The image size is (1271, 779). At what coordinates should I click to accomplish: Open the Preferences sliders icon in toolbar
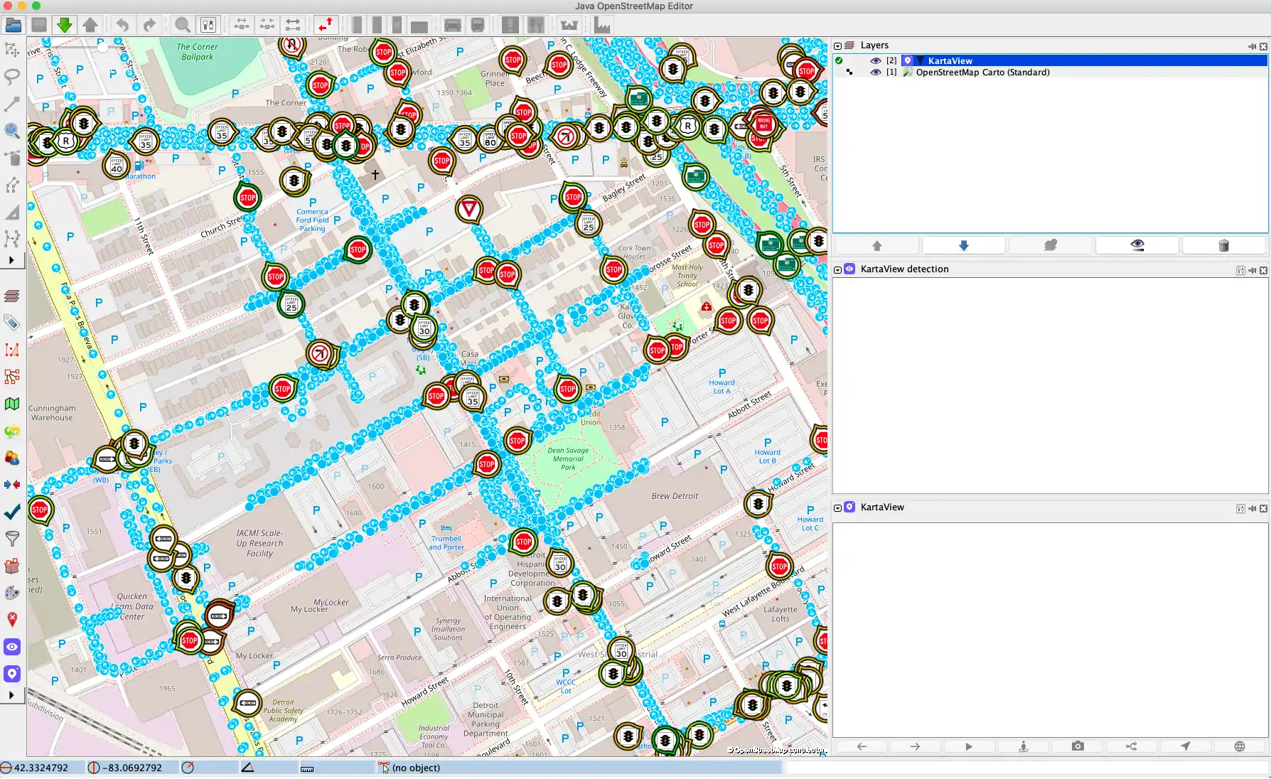208,26
